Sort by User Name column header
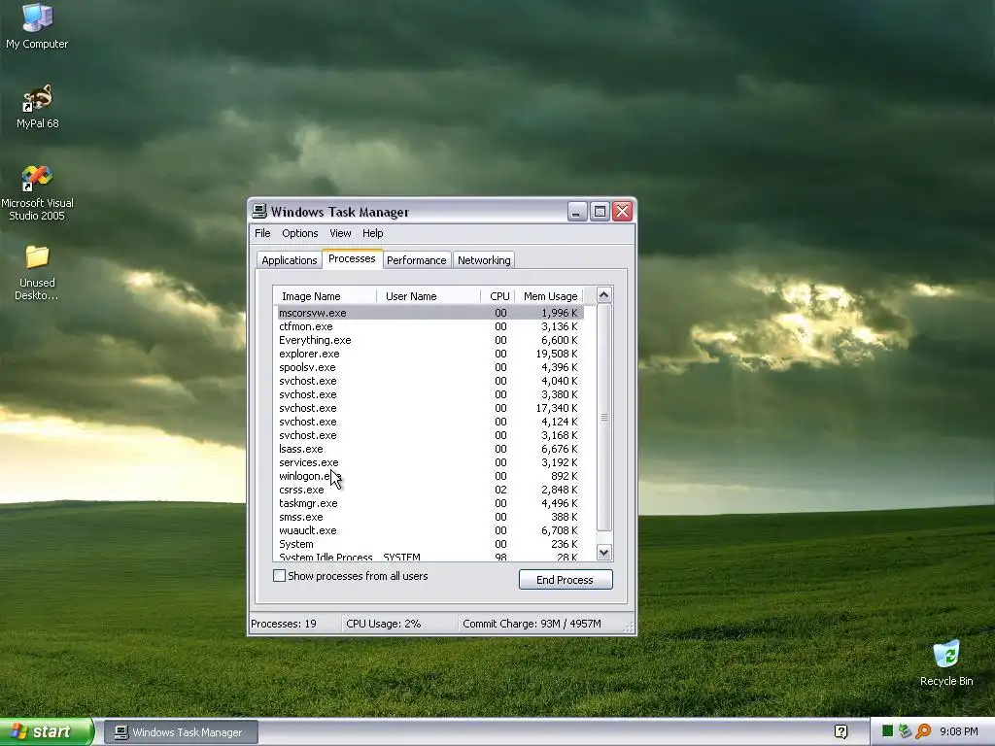The height and width of the screenshot is (746, 995). coord(429,296)
